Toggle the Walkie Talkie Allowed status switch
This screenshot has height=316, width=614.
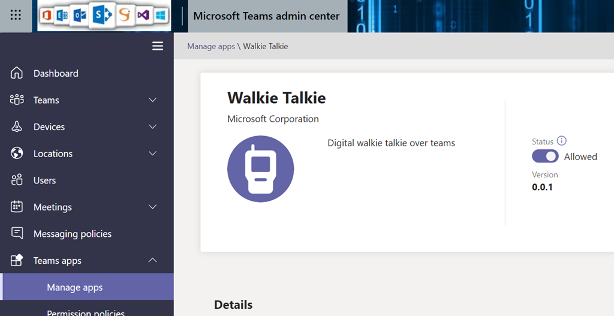(545, 157)
